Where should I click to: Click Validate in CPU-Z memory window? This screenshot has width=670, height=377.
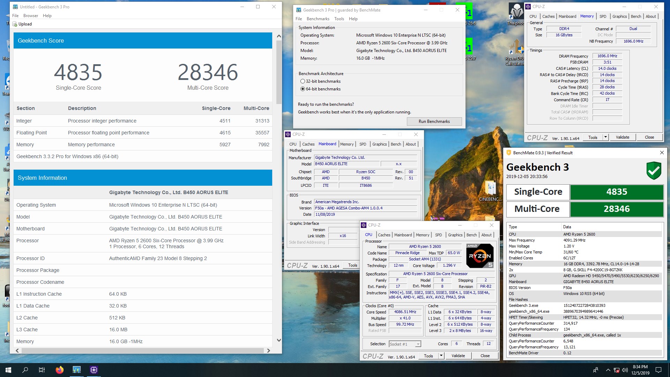click(622, 137)
